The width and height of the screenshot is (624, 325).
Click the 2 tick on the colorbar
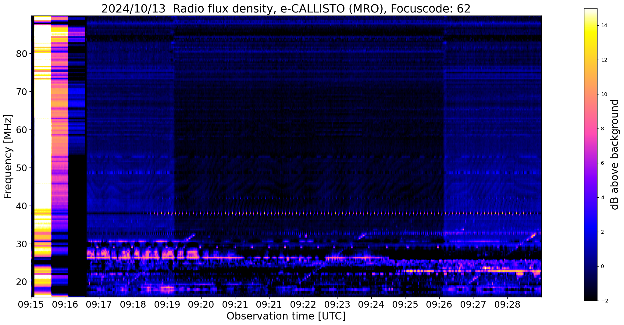point(602,232)
